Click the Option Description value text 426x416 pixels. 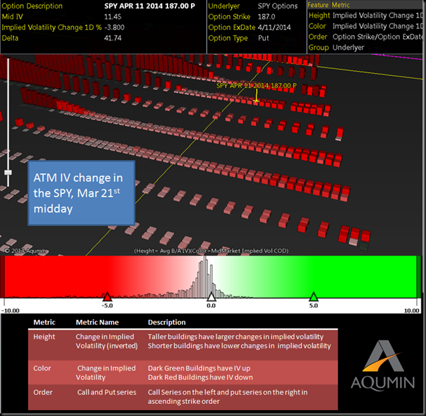[149, 6]
